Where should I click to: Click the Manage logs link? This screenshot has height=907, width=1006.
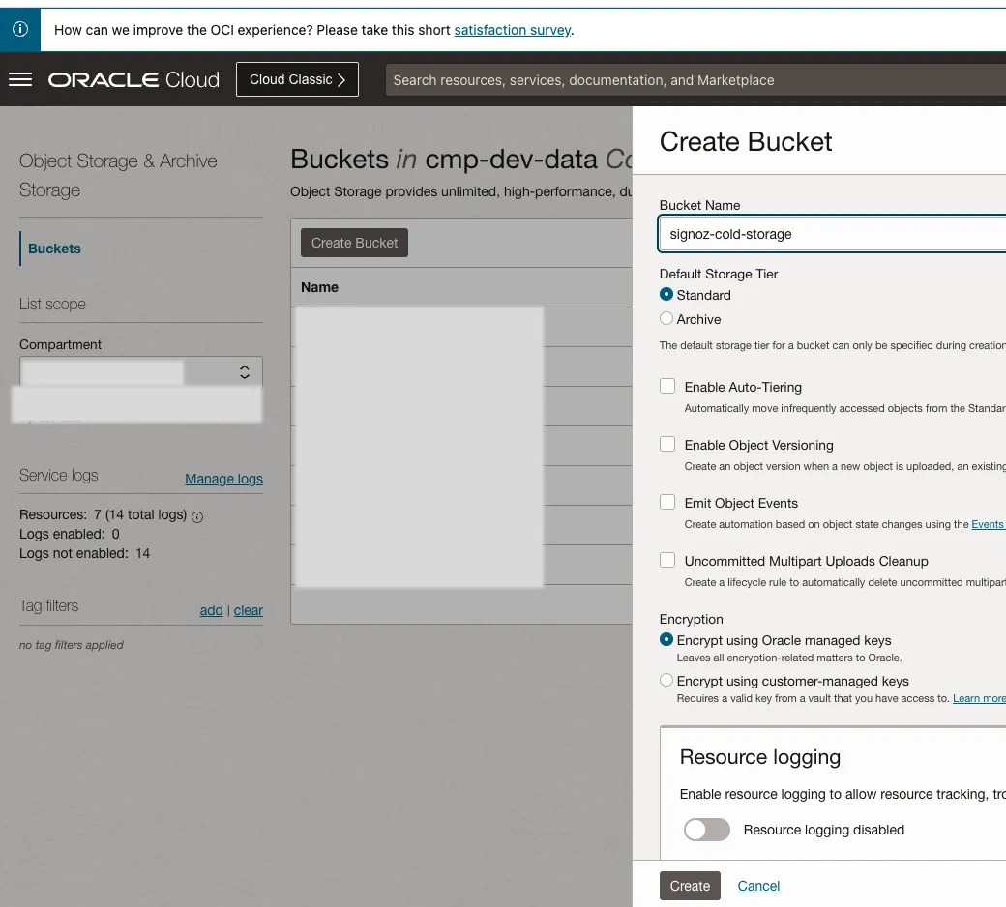click(x=223, y=480)
